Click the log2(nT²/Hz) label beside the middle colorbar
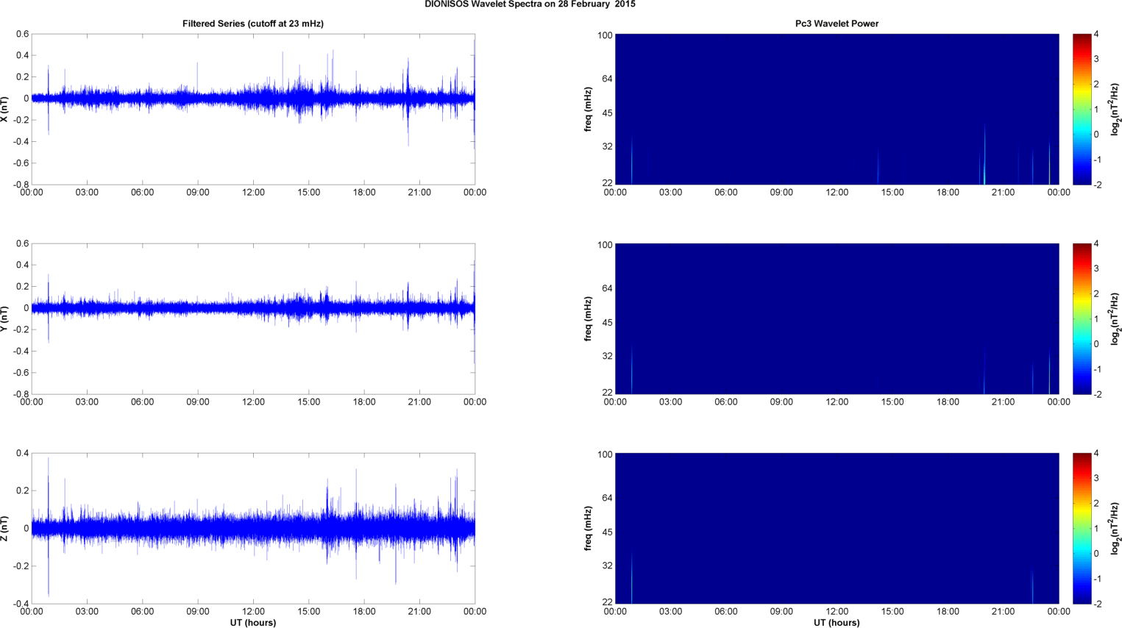The width and height of the screenshot is (1122, 628). pyautogui.click(x=1115, y=319)
